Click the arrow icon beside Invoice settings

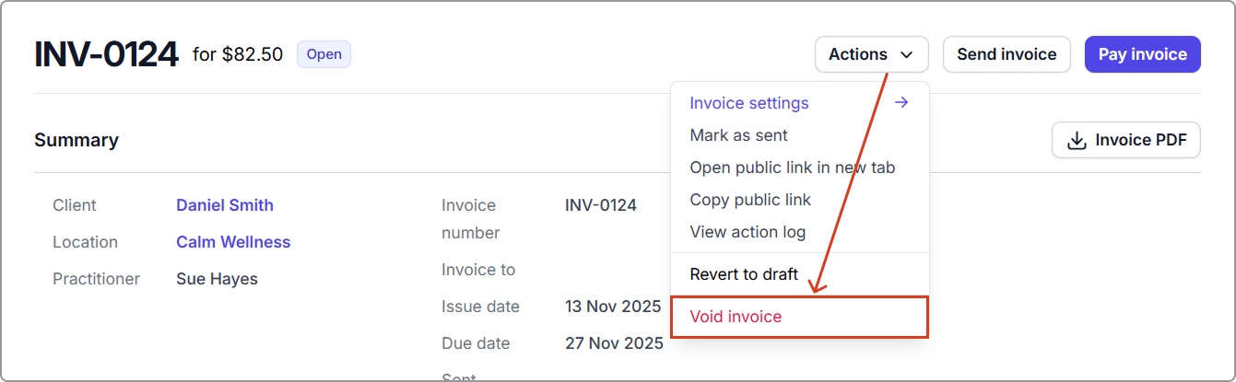click(x=901, y=102)
